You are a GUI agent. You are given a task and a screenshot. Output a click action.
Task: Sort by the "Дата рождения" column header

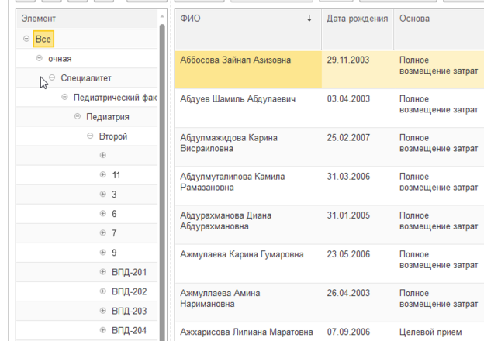357,18
